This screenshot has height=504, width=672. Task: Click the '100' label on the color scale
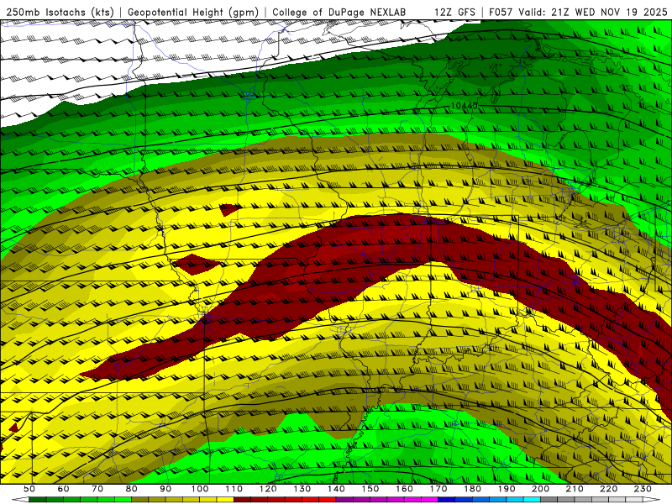pyautogui.click(x=200, y=489)
